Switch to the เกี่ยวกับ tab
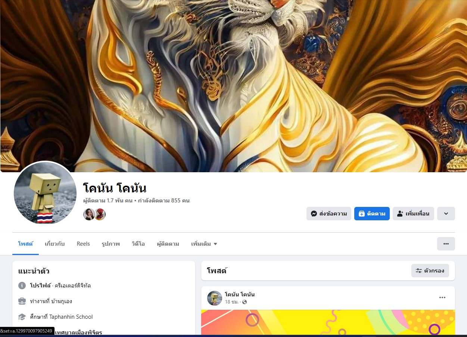Image resolution: width=467 pixels, height=337 pixels. 55,244
